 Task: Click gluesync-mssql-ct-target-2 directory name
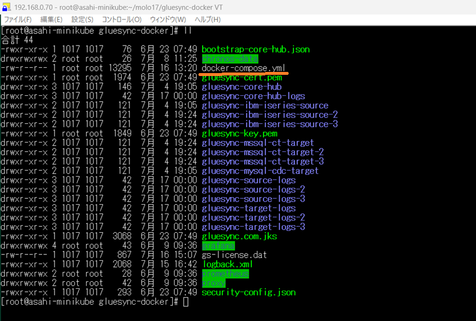point(262,152)
